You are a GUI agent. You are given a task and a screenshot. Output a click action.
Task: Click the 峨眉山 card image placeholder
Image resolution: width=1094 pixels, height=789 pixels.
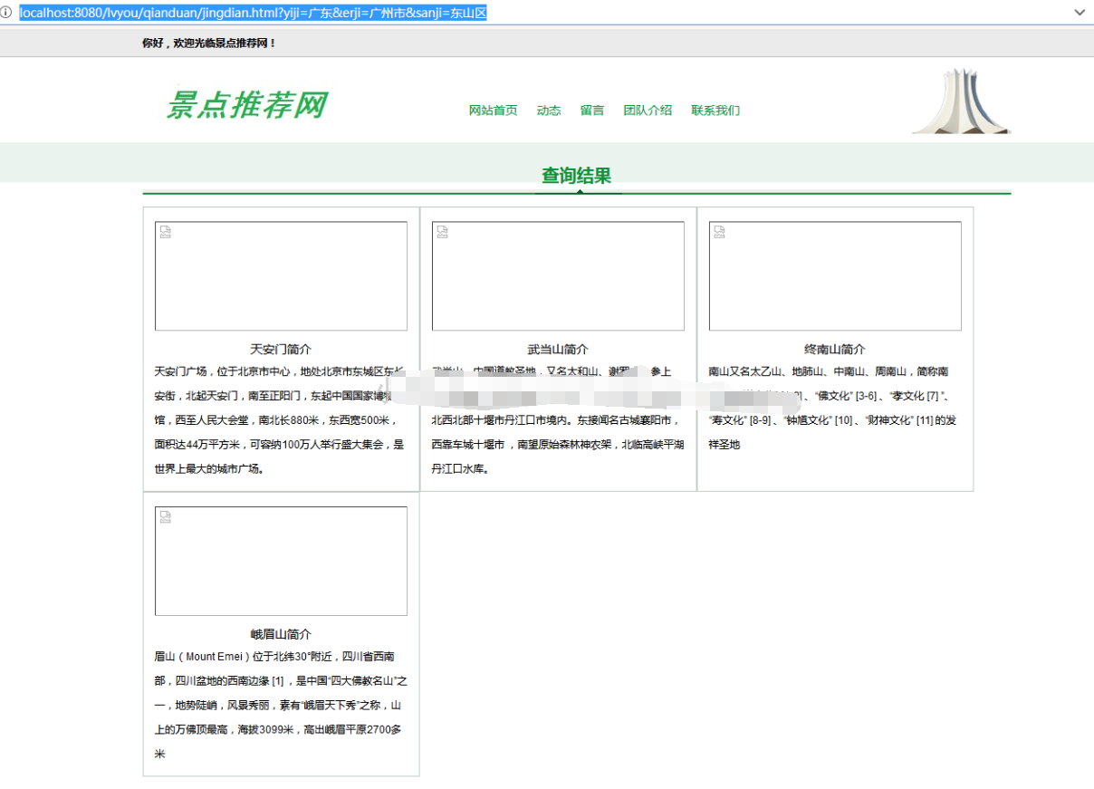coord(281,561)
